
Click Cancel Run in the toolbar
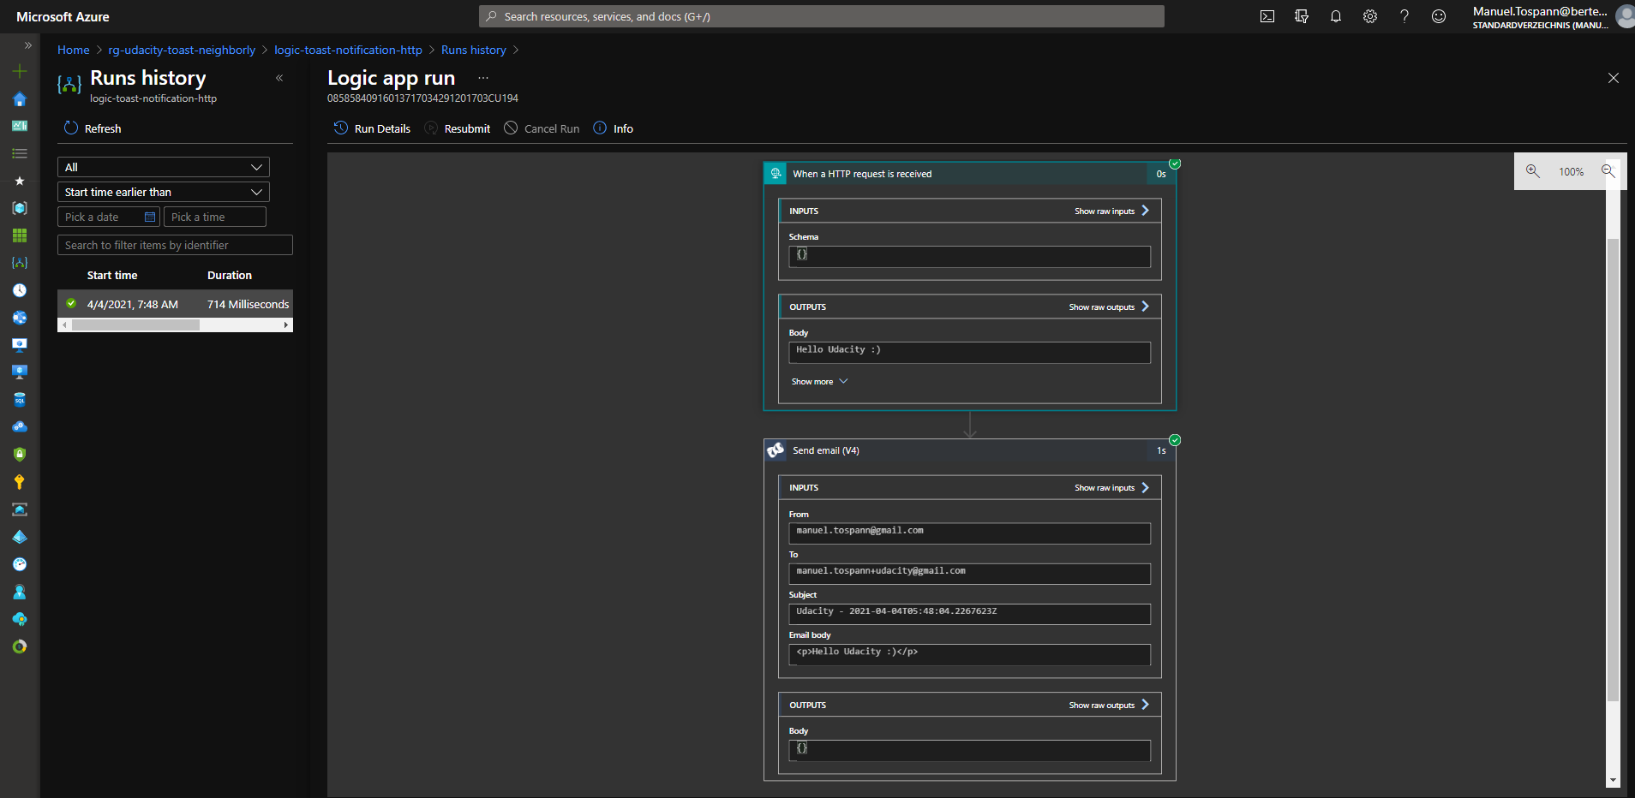pyautogui.click(x=542, y=128)
